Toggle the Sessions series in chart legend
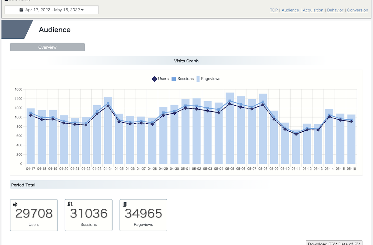 click(x=183, y=79)
